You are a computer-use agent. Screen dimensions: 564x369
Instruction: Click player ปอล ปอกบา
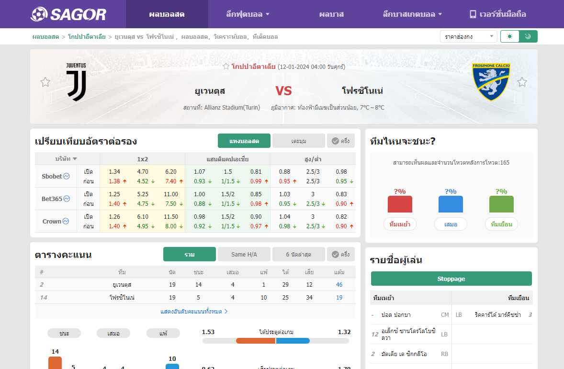tap(396, 315)
